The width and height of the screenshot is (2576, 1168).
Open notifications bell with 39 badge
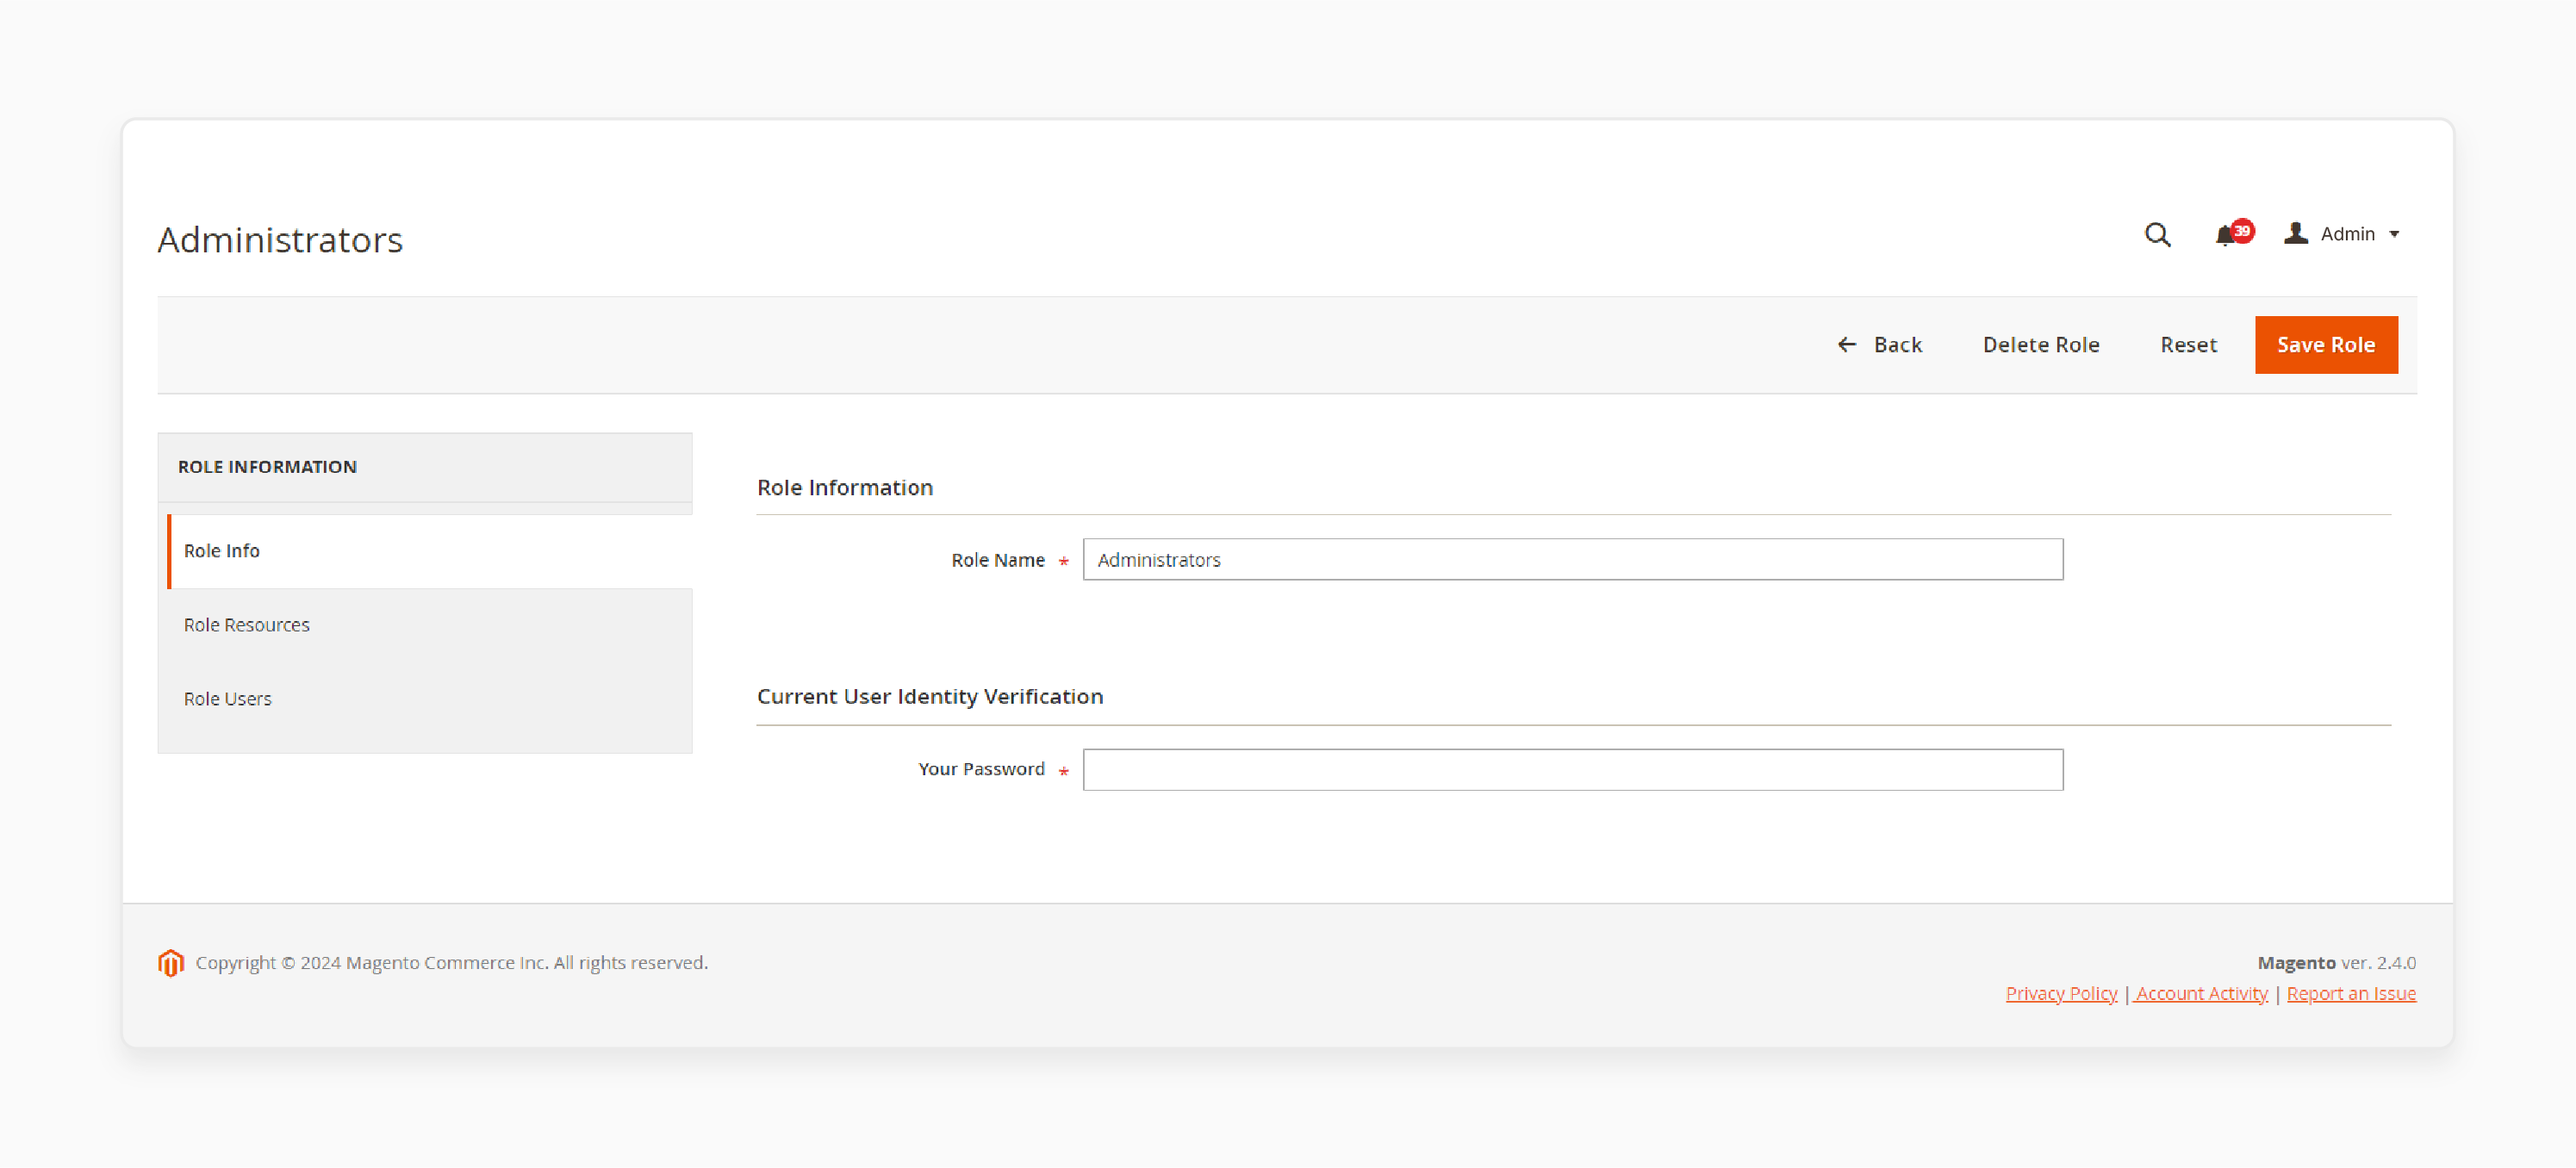click(x=2233, y=233)
